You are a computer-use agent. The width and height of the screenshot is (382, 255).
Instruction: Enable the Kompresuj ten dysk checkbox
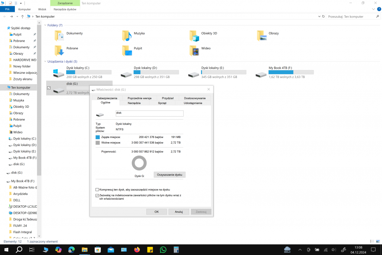coord(97,190)
